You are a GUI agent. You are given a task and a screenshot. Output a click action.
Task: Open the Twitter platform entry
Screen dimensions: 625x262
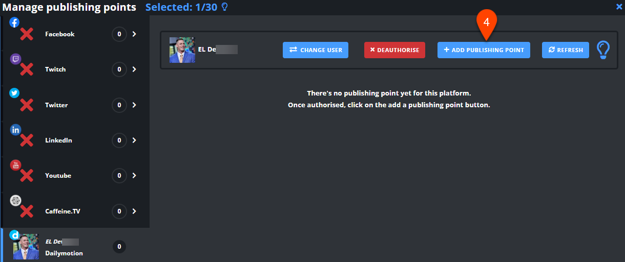(x=75, y=105)
